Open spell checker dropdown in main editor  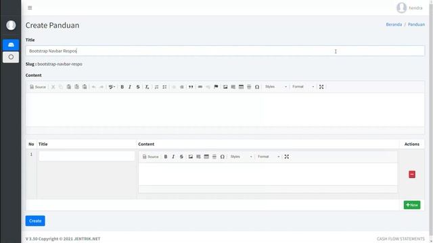pyautogui.click(x=112, y=87)
